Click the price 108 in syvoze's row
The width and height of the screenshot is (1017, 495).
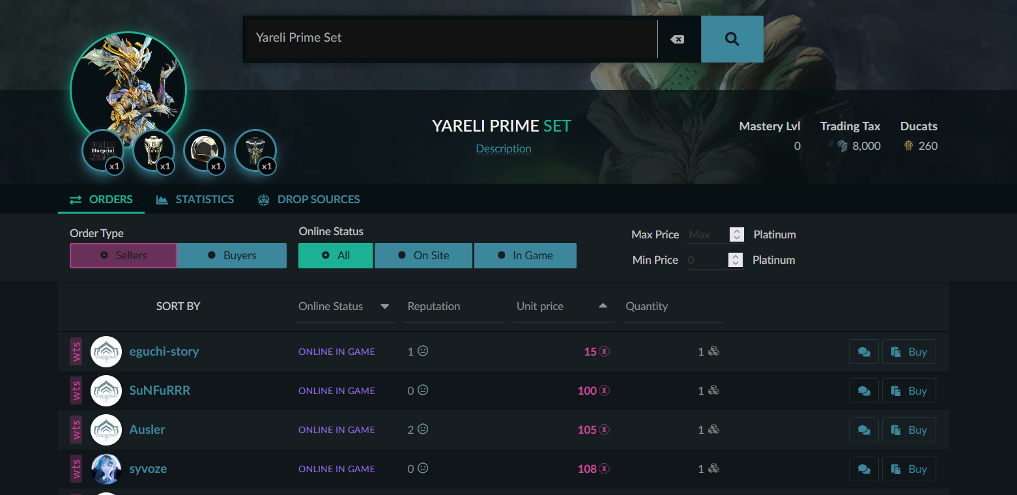point(587,469)
